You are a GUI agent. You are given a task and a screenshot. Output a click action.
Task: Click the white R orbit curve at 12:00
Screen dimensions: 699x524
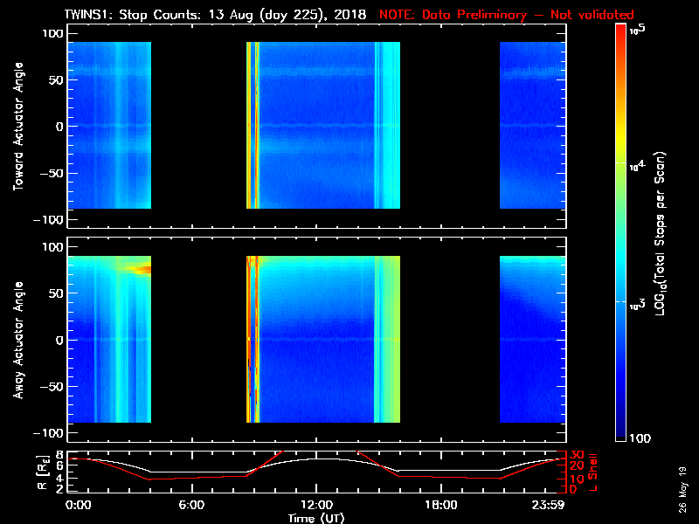pos(316,458)
